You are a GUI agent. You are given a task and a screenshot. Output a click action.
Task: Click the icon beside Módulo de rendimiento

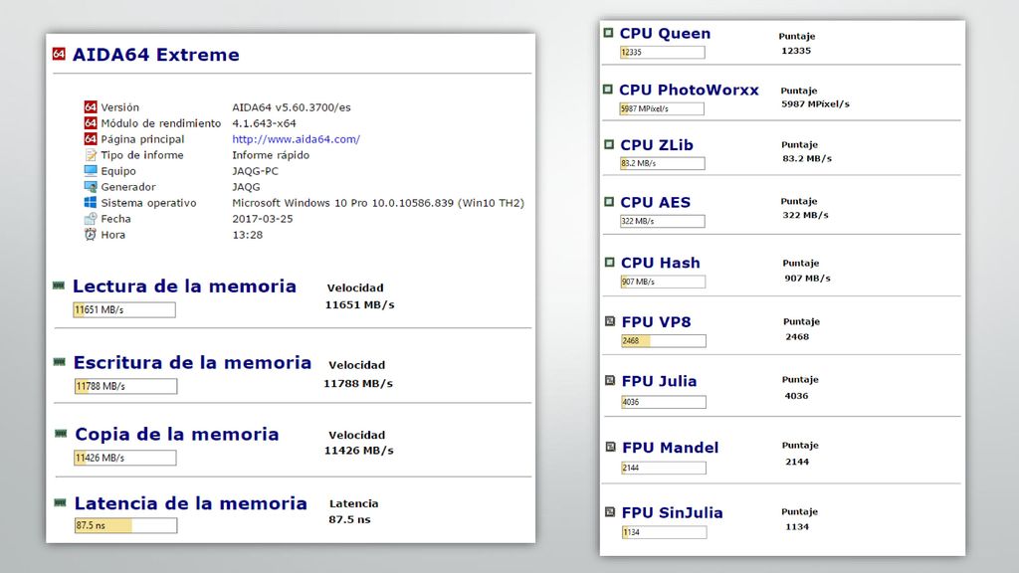coord(91,122)
